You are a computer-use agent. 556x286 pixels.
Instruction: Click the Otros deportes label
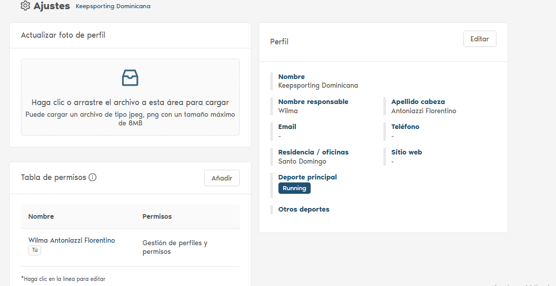[303, 209]
